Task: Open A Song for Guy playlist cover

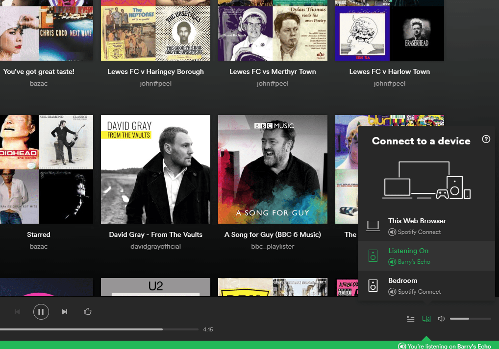Action: click(273, 169)
